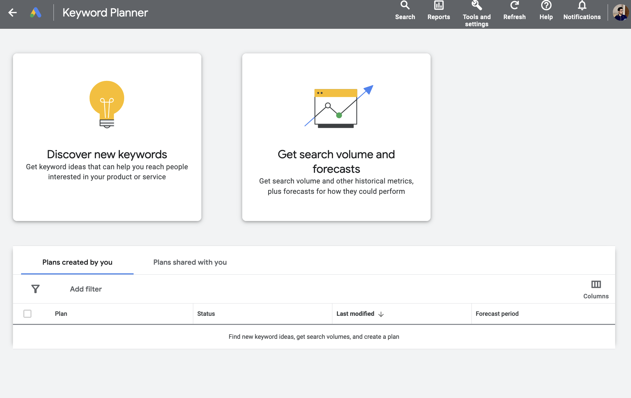631x398 pixels.
Task: Open the Search tool in header
Action: (x=405, y=11)
